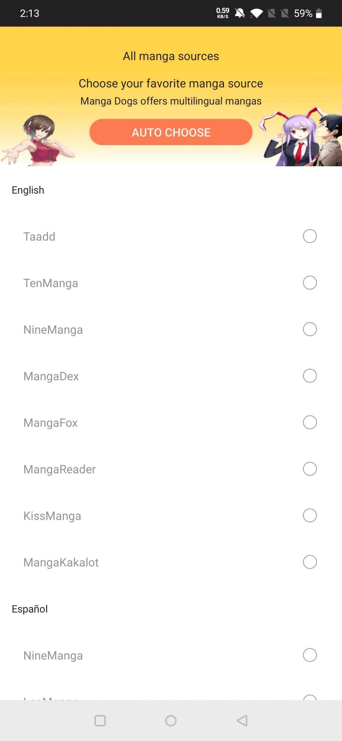The image size is (342, 741).
Task: Tap the muted notification bell icon
Action: pyautogui.click(x=240, y=13)
